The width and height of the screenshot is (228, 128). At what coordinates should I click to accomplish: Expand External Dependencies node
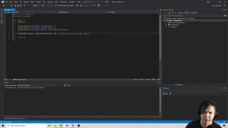(x=166, y=23)
